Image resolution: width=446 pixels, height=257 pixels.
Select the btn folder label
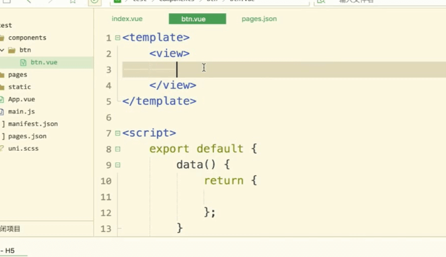point(25,50)
